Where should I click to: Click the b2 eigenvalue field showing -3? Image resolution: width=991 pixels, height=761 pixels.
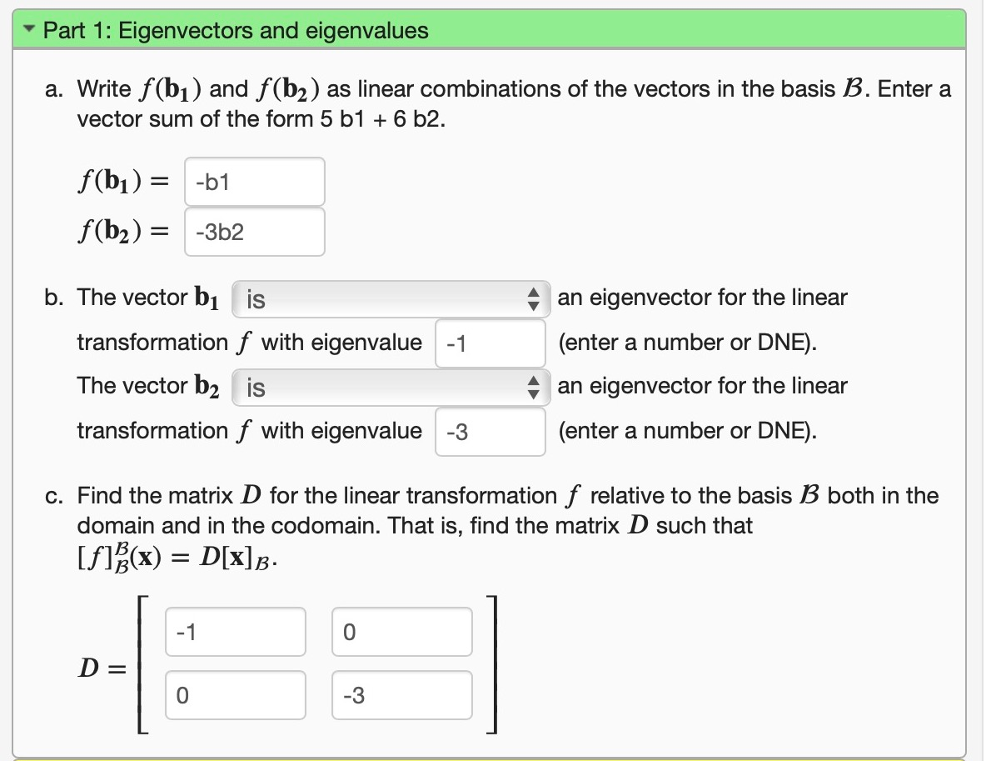(x=490, y=431)
